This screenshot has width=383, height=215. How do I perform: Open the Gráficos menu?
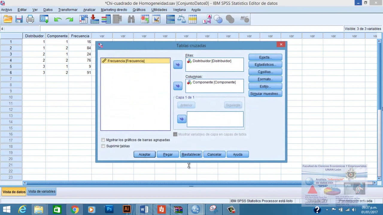pos(139,10)
